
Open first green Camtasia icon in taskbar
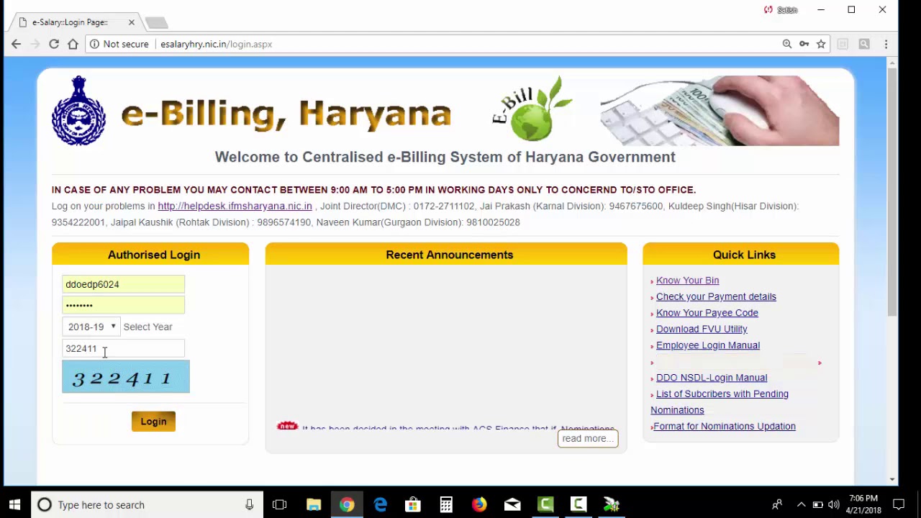click(x=545, y=504)
